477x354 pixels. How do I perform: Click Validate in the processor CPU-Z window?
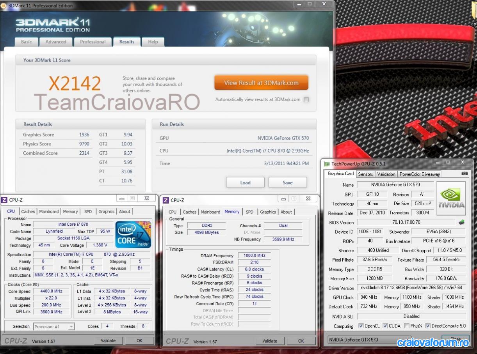(108, 341)
